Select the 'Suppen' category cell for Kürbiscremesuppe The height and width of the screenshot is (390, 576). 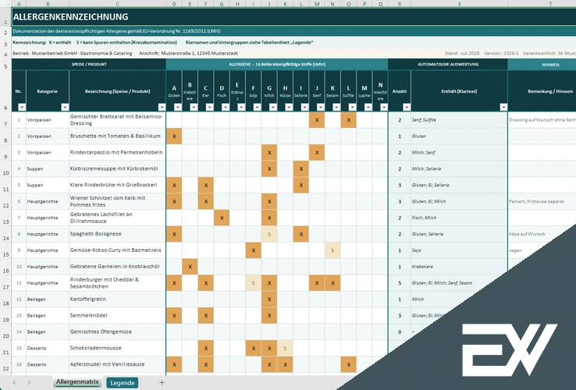48,169
